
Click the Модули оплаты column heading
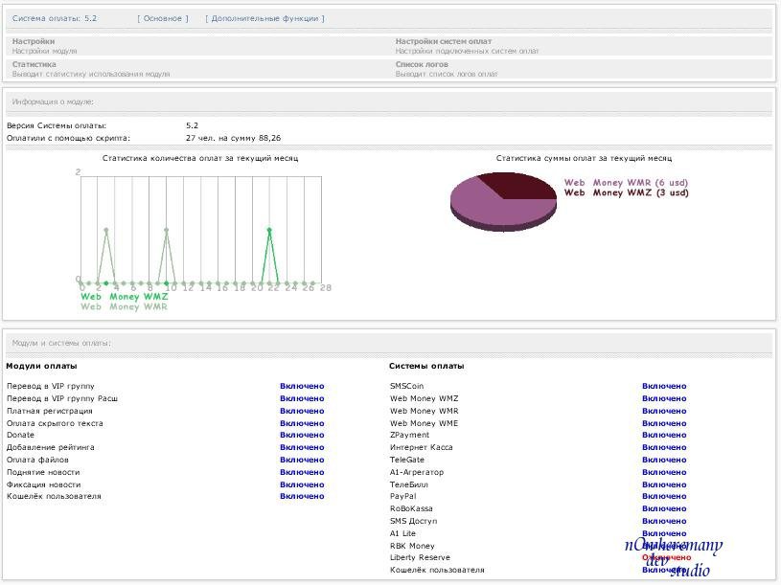[x=41, y=366]
